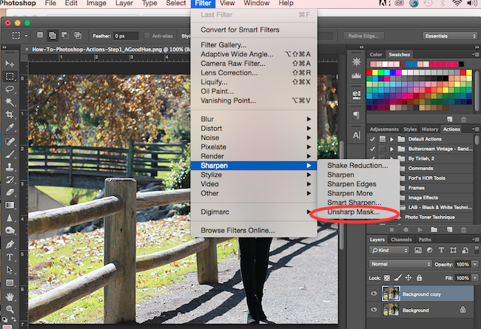Open the layer Kind filter dropdown
The image size is (481, 329).
pos(389,250)
